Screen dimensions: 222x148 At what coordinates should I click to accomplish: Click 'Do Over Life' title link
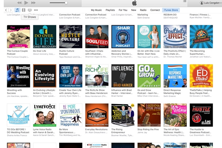click(40, 51)
